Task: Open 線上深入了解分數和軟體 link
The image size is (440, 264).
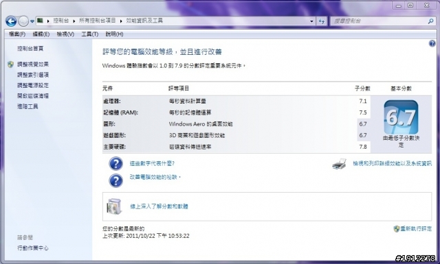Action: (x=159, y=206)
